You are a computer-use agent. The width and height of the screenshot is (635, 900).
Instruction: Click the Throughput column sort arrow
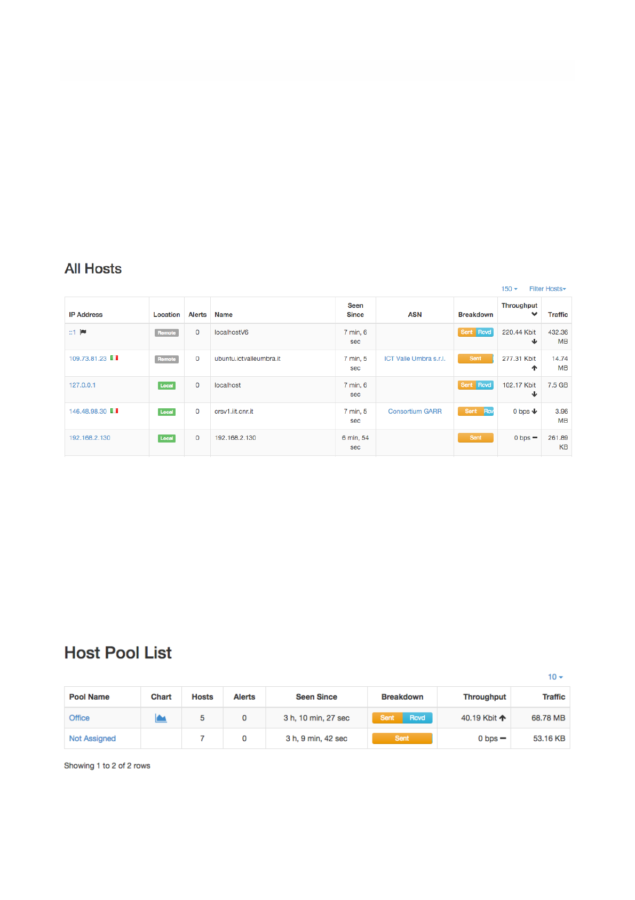pyautogui.click(x=534, y=314)
